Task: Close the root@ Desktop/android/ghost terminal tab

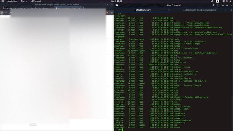Action: [226, 10]
